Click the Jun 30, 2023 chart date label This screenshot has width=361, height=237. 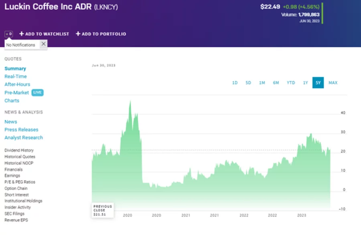[103, 66]
